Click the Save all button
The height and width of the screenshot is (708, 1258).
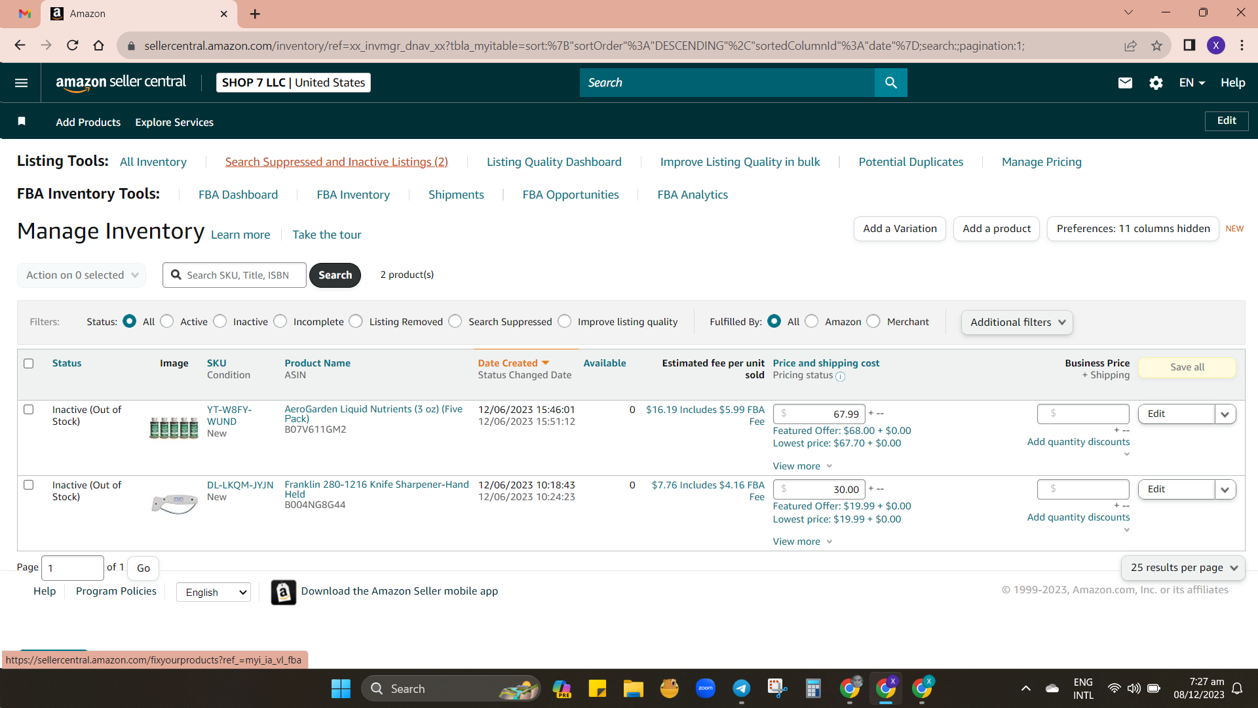(1187, 367)
